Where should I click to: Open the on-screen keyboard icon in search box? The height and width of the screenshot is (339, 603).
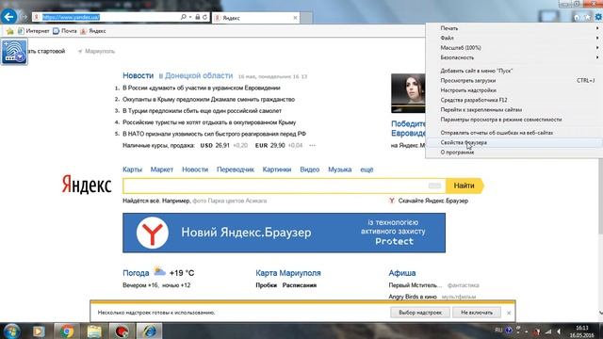click(x=434, y=186)
